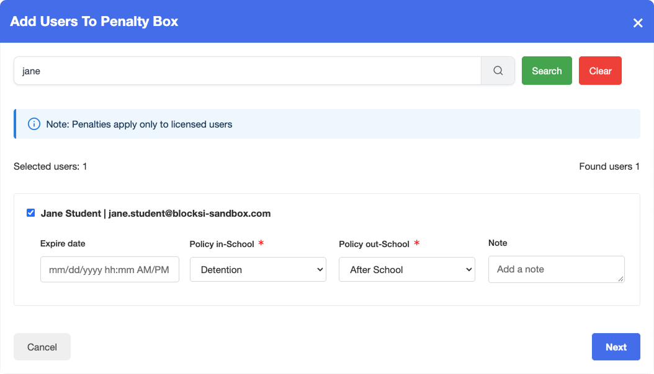Click the Selected users: 1 text
This screenshot has height=374, width=654.
(x=50, y=167)
